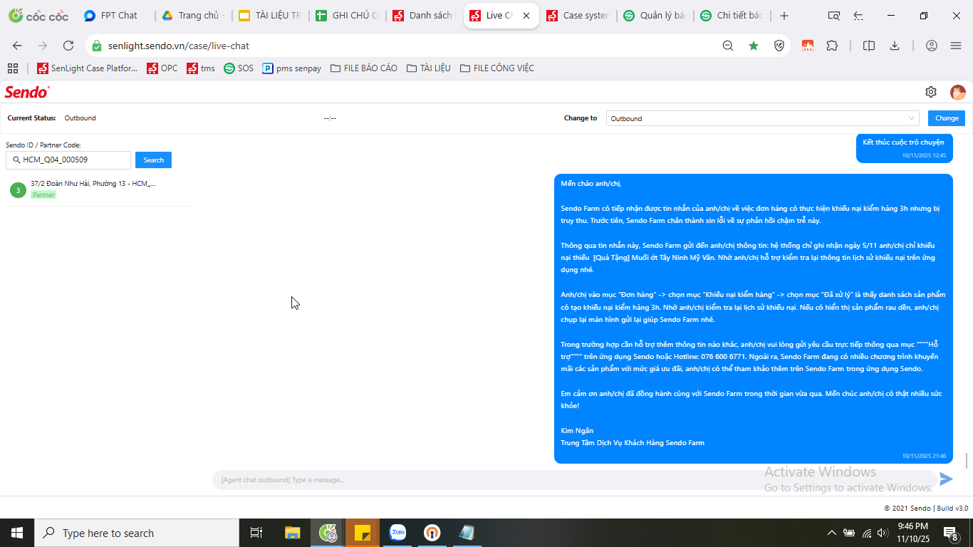Open the user avatar profile menu

(x=958, y=92)
